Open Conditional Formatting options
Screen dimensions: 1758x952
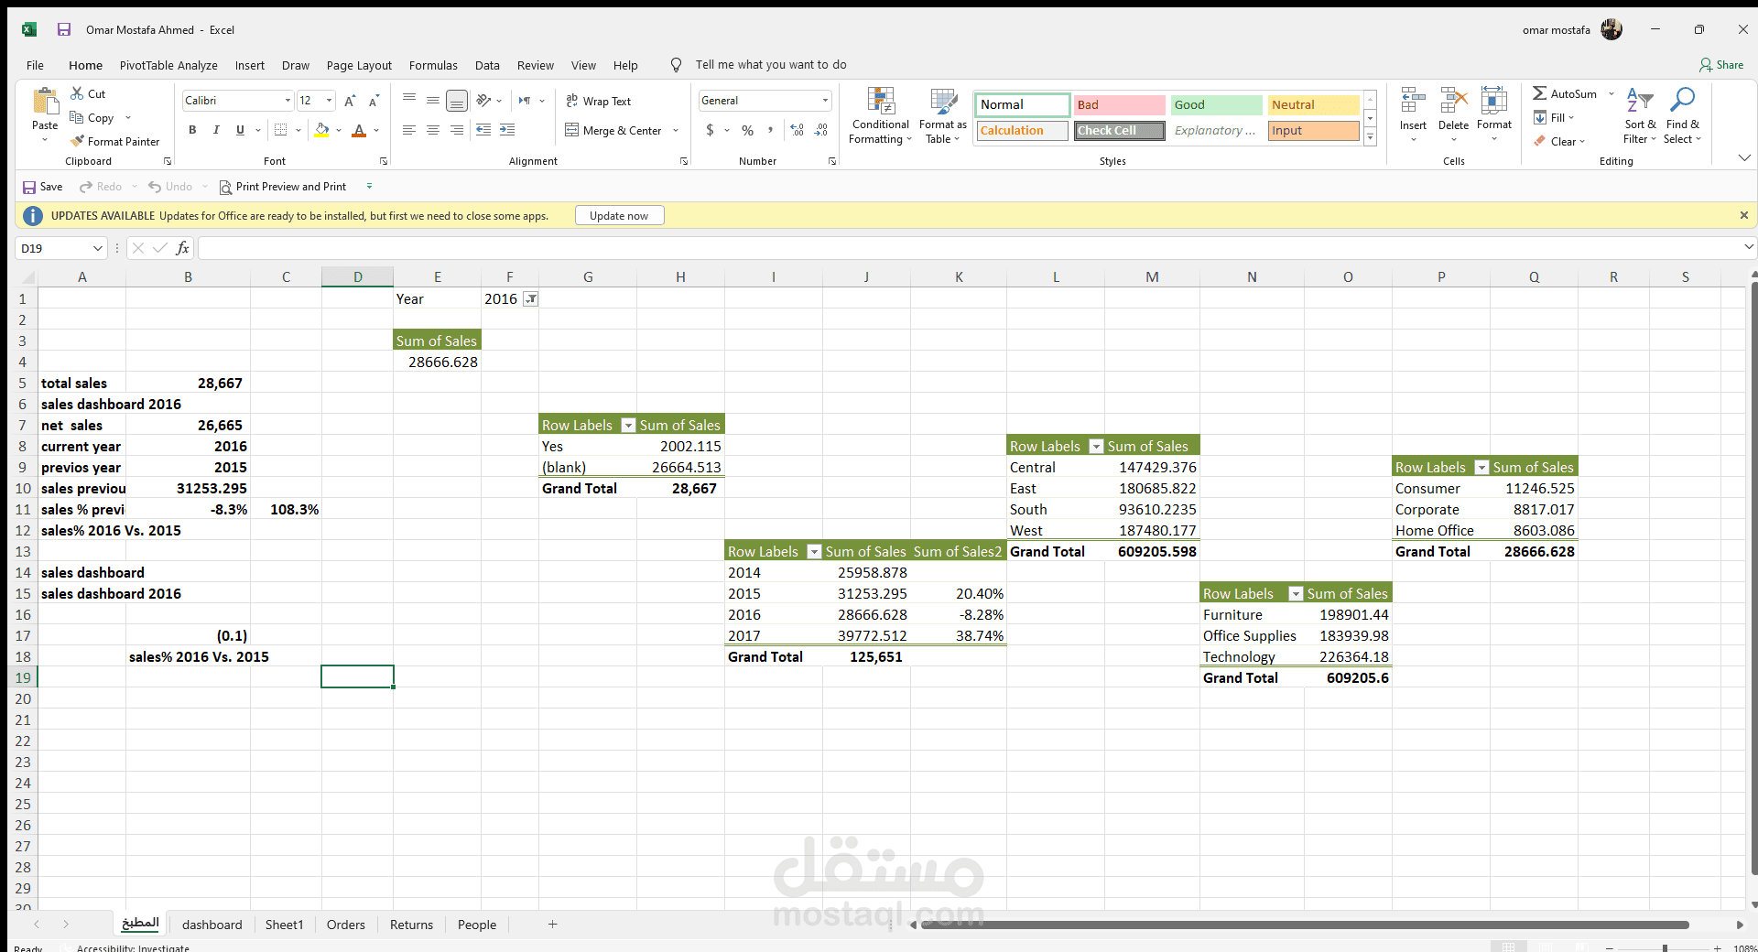(x=879, y=114)
